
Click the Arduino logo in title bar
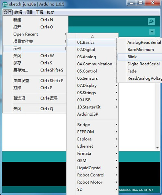click(5, 4)
